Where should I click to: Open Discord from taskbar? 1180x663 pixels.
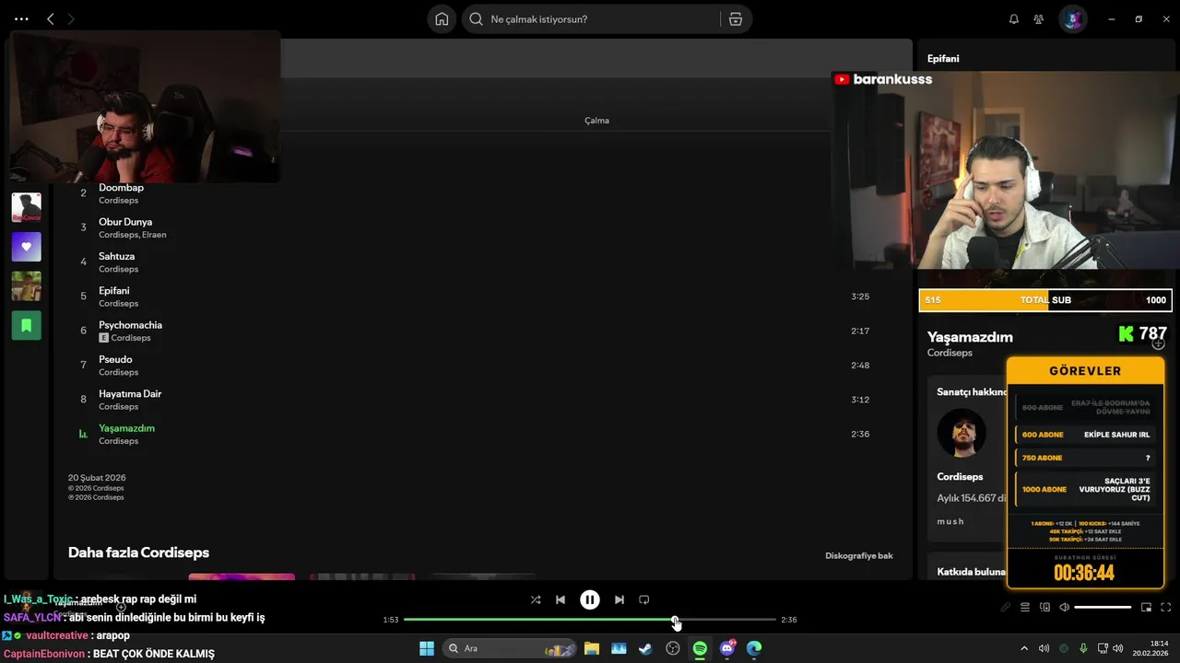pos(727,648)
